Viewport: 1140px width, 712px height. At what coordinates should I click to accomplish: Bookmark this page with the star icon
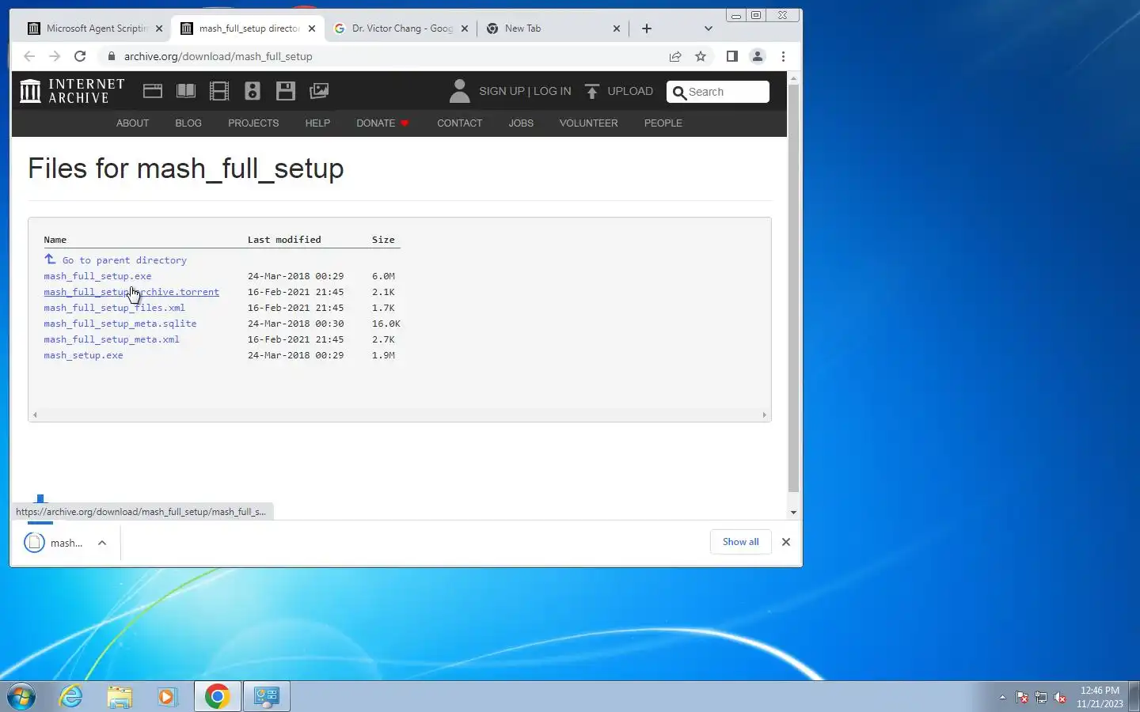click(701, 56)
